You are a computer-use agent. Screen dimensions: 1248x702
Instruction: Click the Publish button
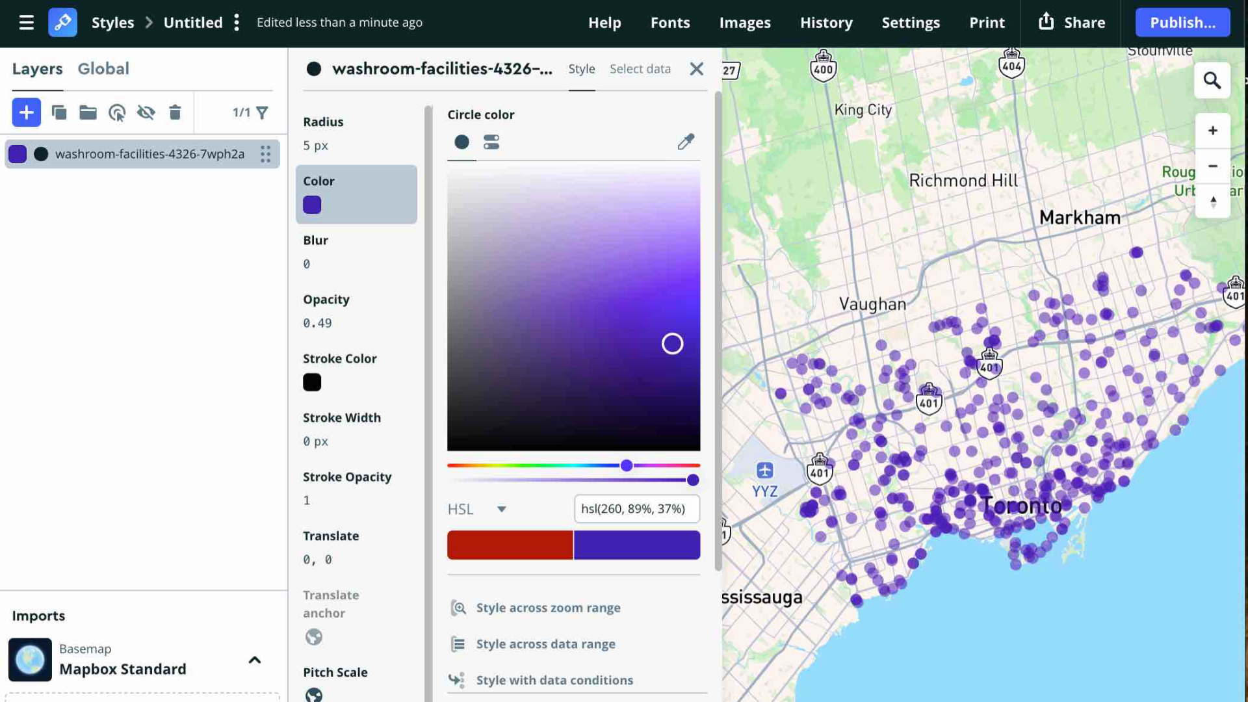(1182, 22)
